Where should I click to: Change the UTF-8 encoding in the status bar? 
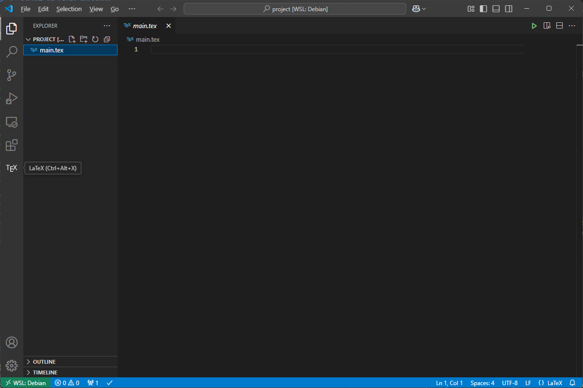click(x=510, y=383)
